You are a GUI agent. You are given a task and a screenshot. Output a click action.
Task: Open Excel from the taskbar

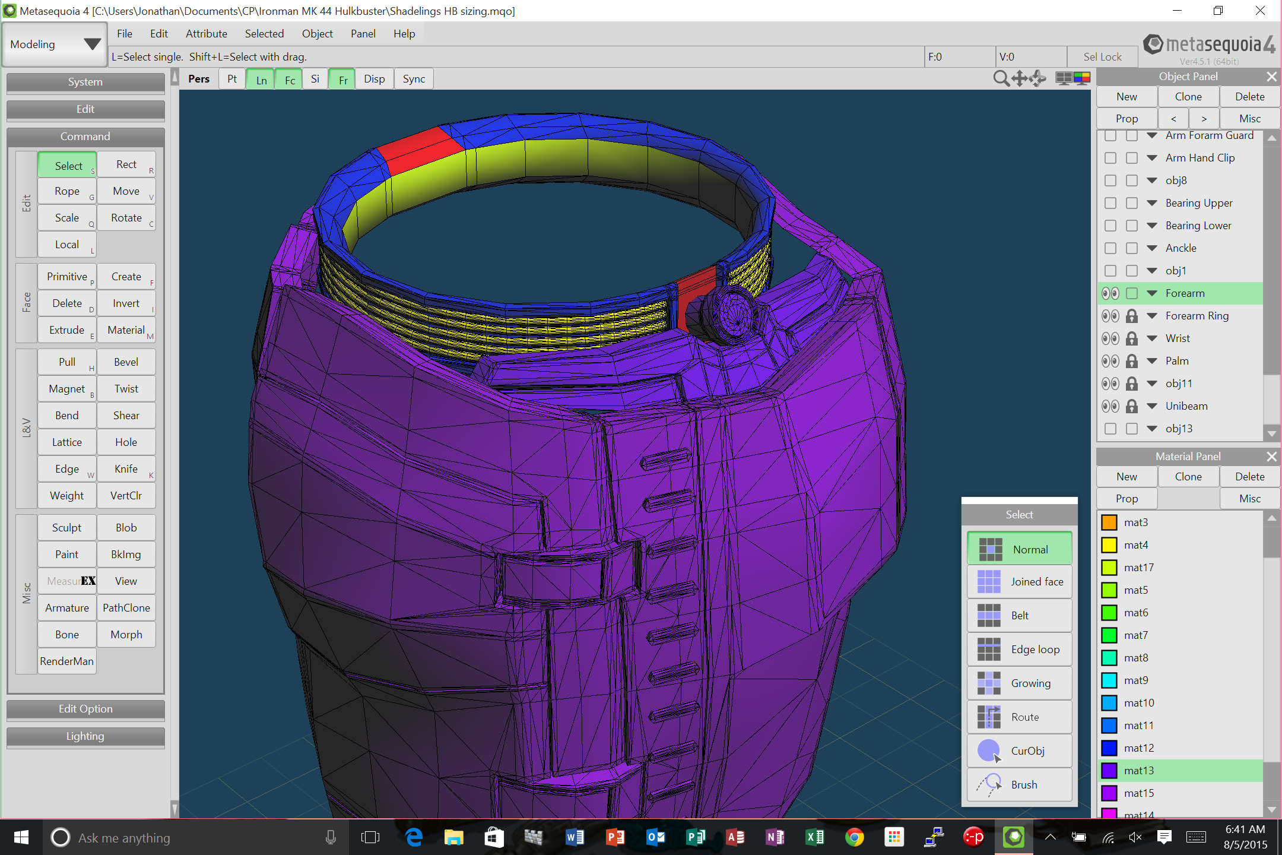pos(814,838)
